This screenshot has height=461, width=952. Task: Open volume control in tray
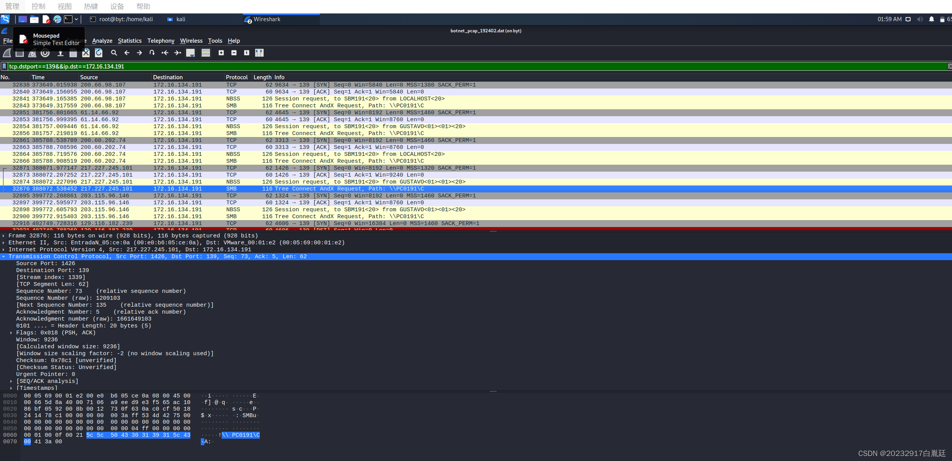pyautogui.click(x=920, y=19)
